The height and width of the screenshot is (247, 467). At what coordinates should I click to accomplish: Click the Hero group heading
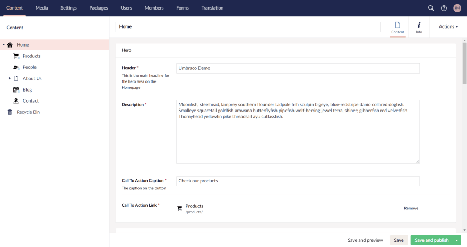coord(126,50)
